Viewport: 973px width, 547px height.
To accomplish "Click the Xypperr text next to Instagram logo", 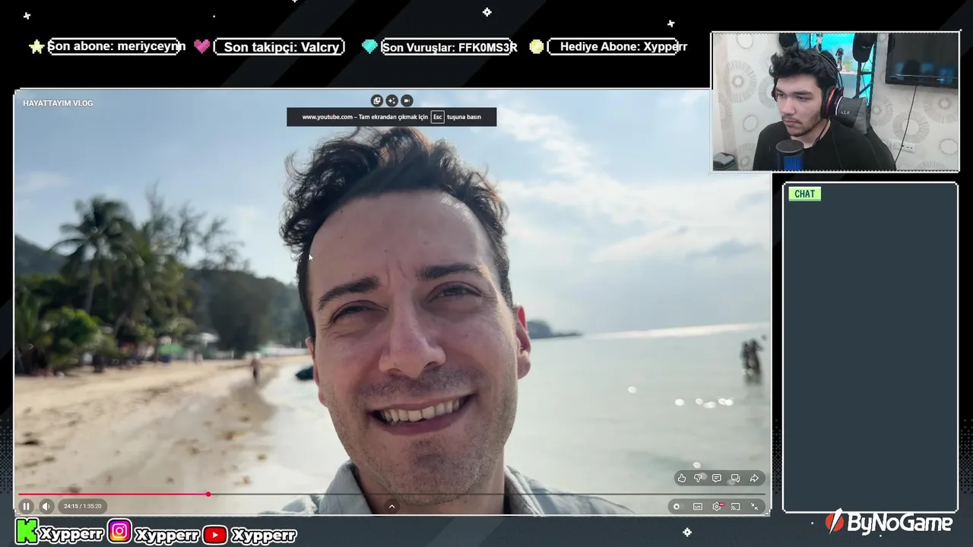I will click(166, 535).
